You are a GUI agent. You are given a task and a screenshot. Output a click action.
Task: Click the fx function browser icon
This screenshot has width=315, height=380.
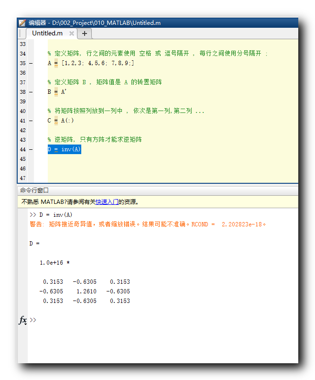coord(23,320)
